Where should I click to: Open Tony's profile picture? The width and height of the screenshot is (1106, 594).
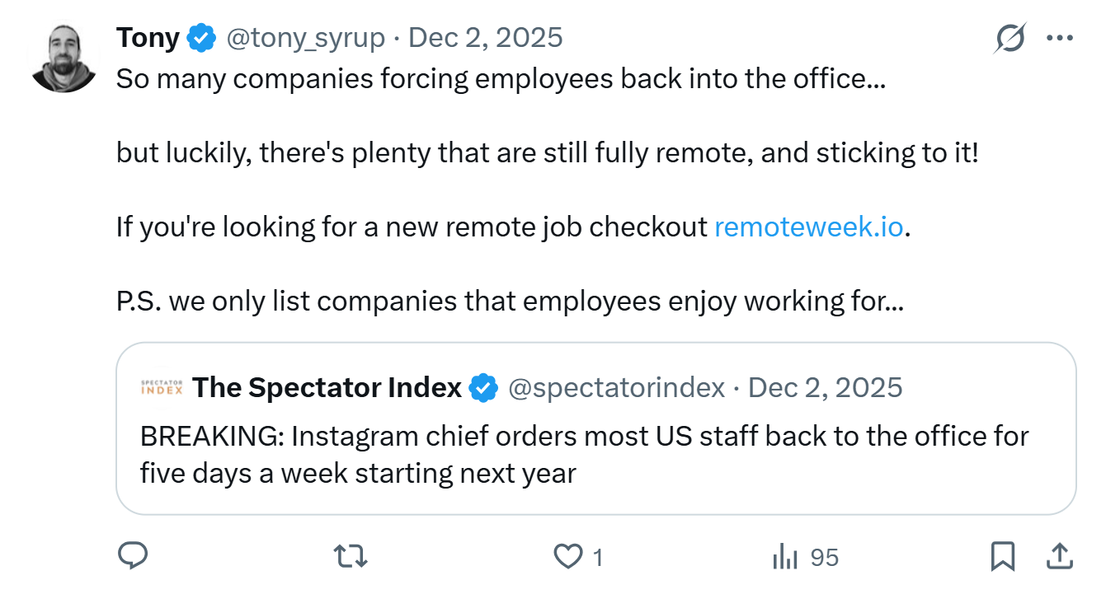(x=65, y=58)
